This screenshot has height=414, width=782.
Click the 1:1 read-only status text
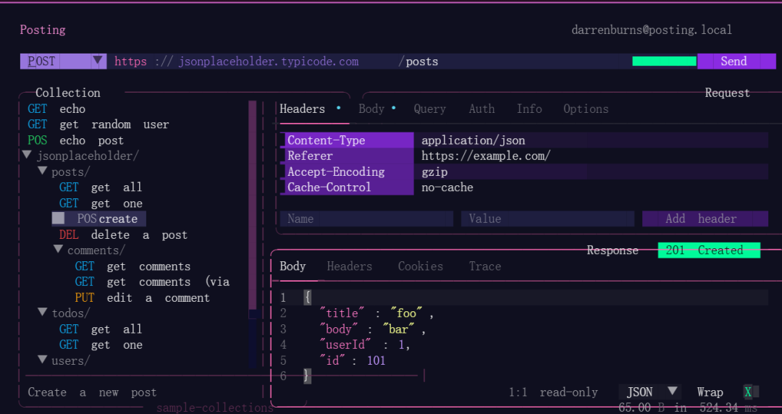(x=553, y=392)
